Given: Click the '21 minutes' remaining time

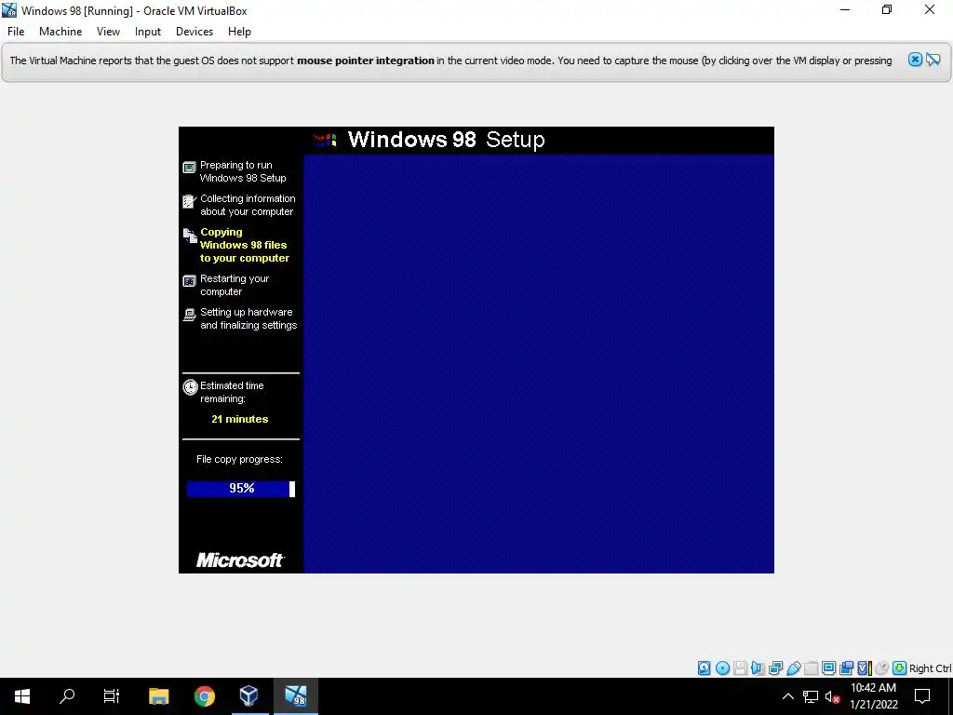Looking at the screenshot, I should tap(239, 419).
